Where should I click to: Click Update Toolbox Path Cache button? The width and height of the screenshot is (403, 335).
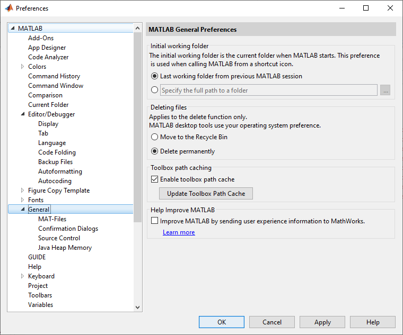(206, 193)
